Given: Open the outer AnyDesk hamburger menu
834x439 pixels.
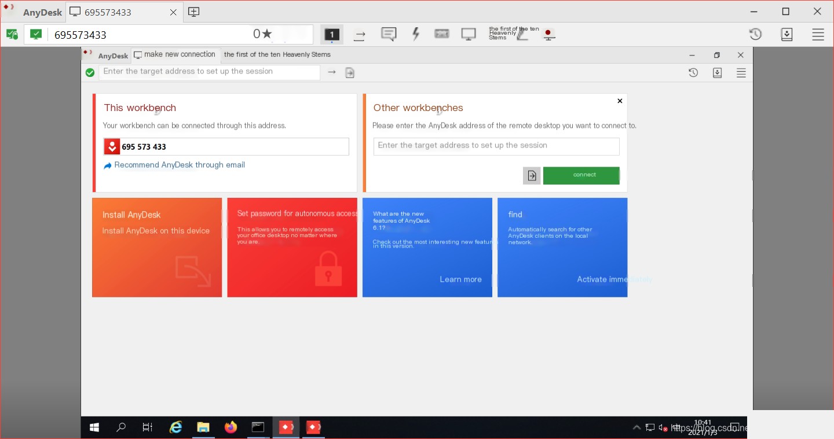Looking at the screenshot, I should (818, 35).
